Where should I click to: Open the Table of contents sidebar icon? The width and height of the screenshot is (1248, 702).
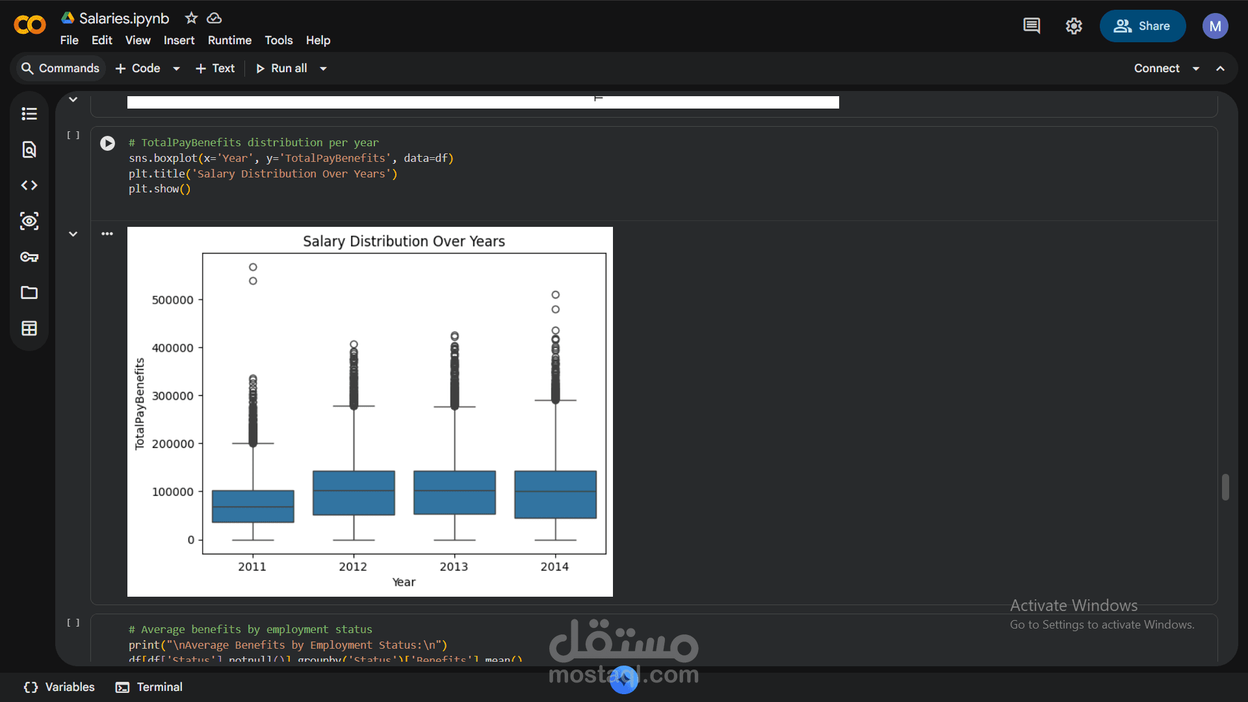pos(29,114)
